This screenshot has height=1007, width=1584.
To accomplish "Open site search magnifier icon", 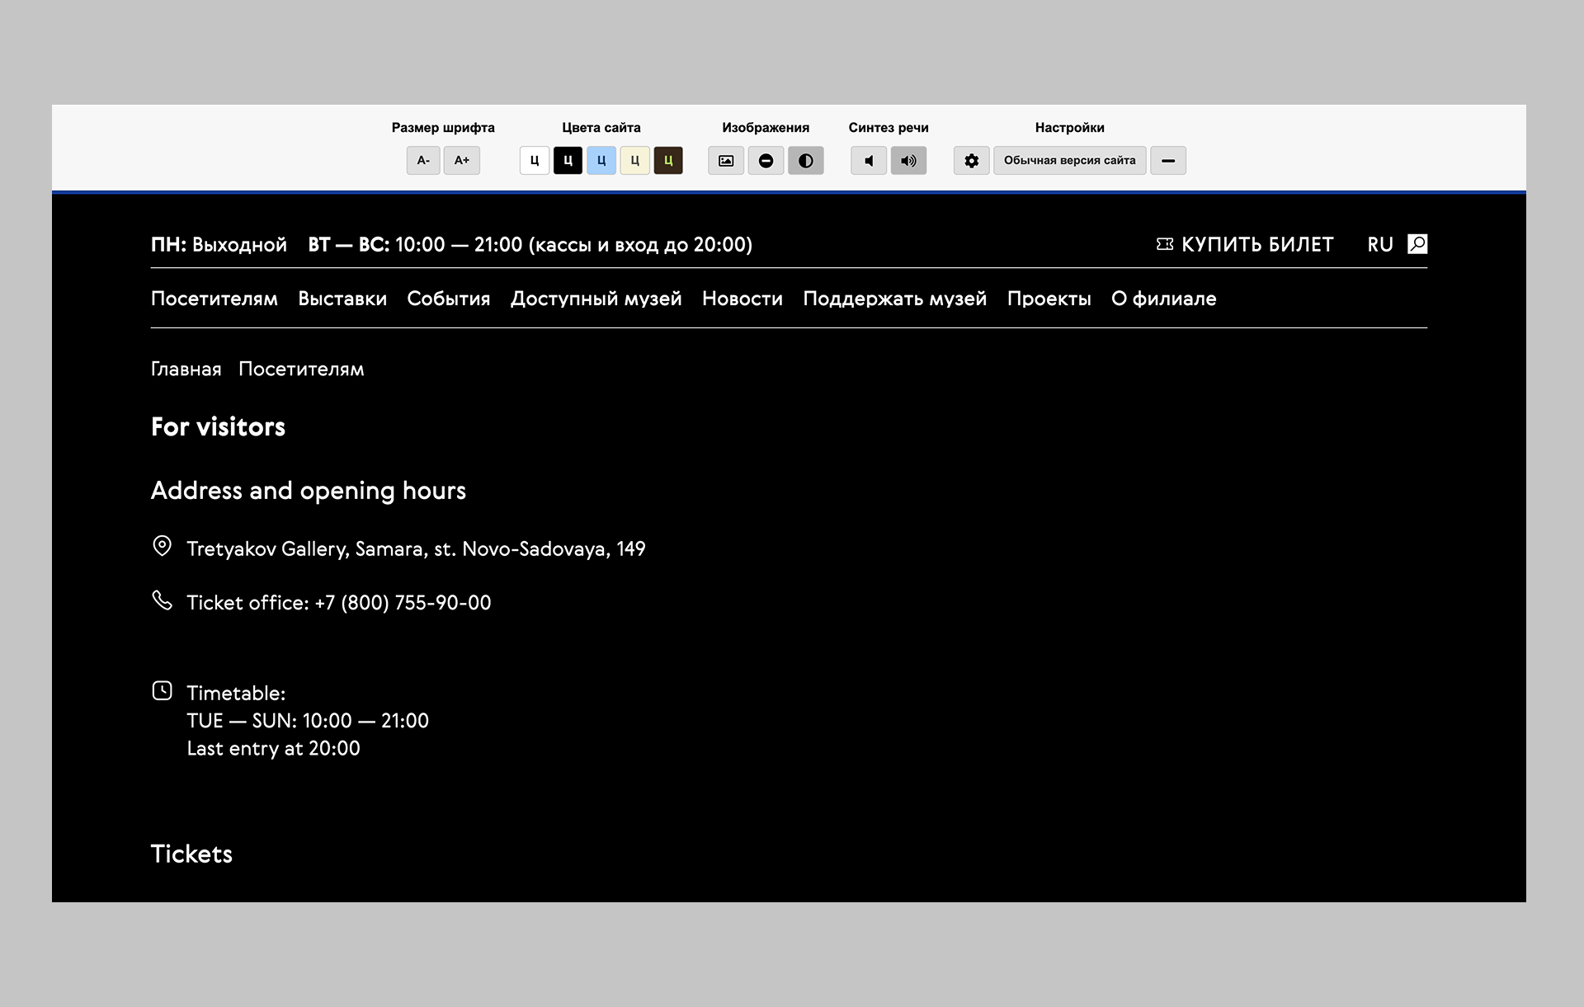I will (1417, 244).
